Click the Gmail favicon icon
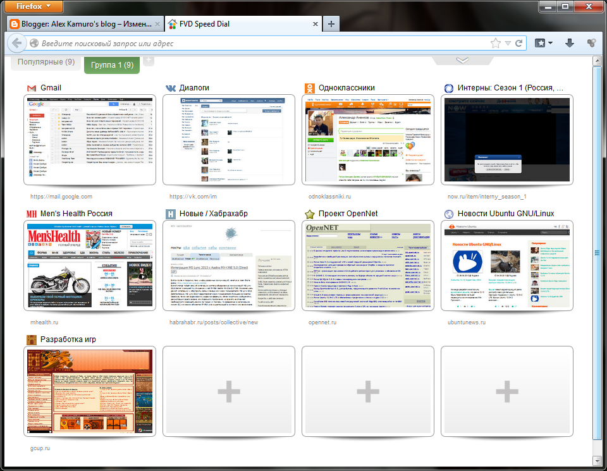 [32, 89]
